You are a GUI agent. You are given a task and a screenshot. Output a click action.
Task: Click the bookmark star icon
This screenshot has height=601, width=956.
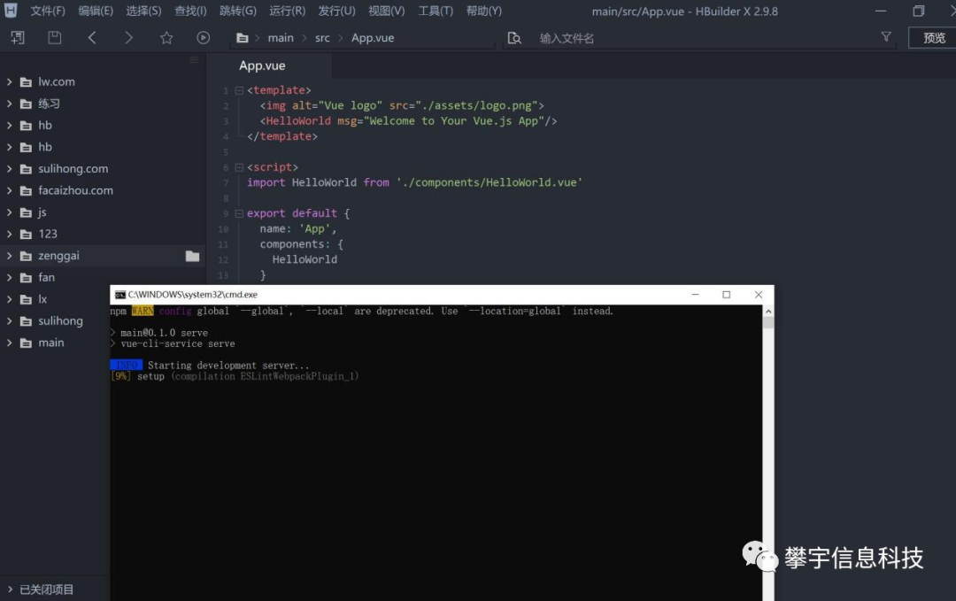tap(166, 38)
